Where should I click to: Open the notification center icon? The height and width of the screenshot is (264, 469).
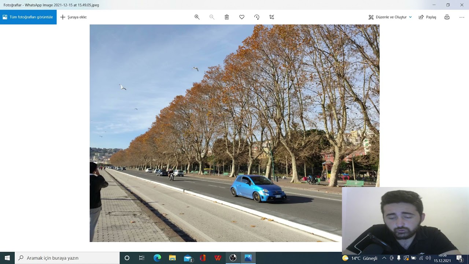(459, 258)
